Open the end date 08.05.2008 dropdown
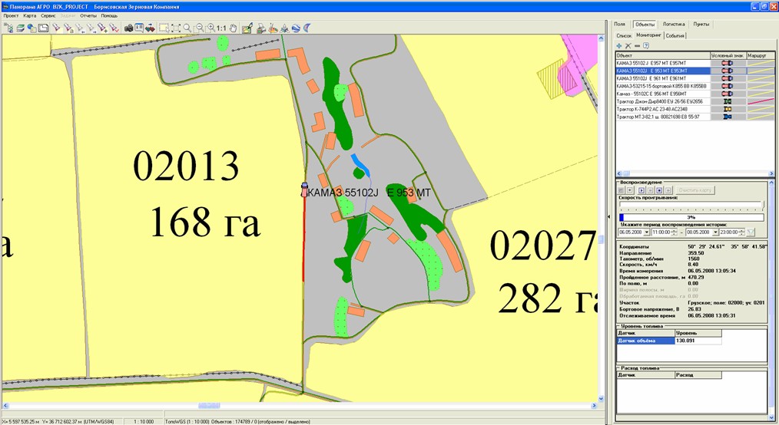 pyautogui.click(x=715, y=232)
